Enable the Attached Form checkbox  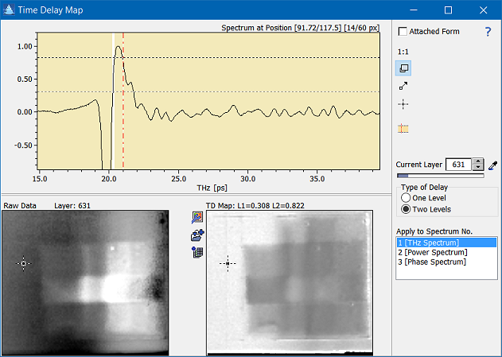[403, 32]
